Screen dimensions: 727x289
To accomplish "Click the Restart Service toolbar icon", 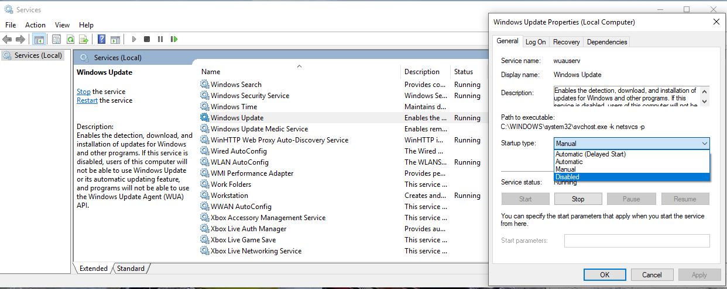I will (174, 39).
